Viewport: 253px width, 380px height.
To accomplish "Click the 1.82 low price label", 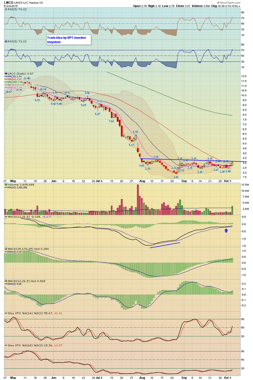I will click(x=176, y=177).
